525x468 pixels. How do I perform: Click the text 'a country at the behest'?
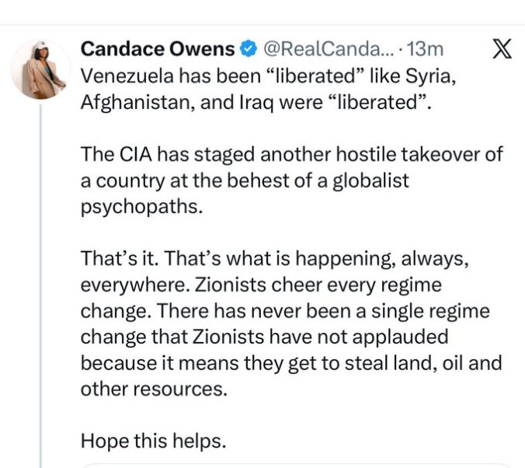pyautogui.click(x=178, y=182)
